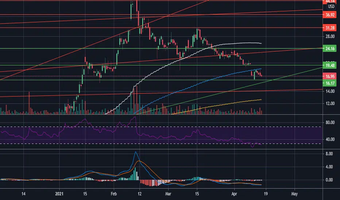This screenshot has width=340, height=200.
Task: Click the 12 date label after Feb
Action: (x=139, y=194)
